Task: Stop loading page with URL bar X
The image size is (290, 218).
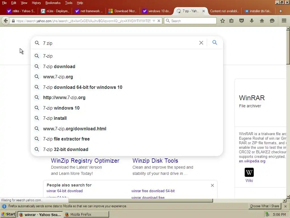Action: coord(159,21)
